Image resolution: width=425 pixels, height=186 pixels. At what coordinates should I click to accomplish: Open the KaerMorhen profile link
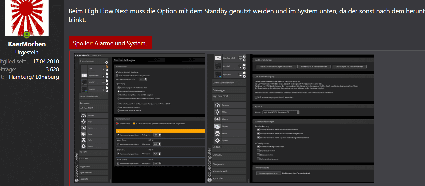click(x=27, y=44)
